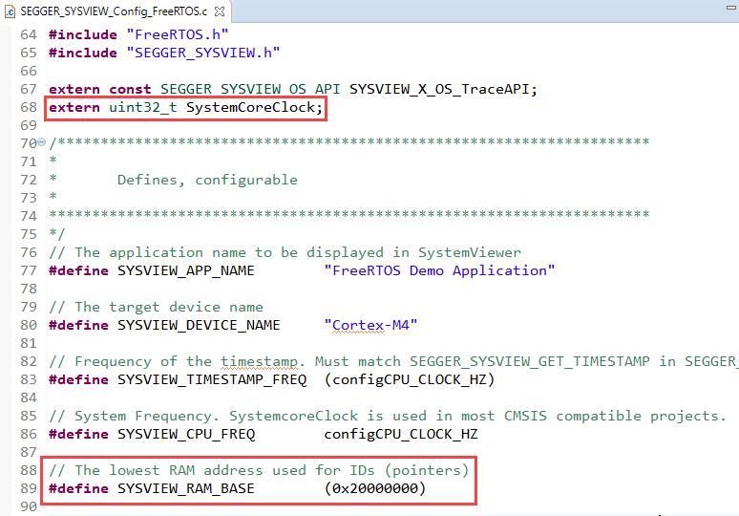Click SYSVIEW_DEVICE_NAME macro name
Viewport: 739px width, 516px height.
point(199,326)
